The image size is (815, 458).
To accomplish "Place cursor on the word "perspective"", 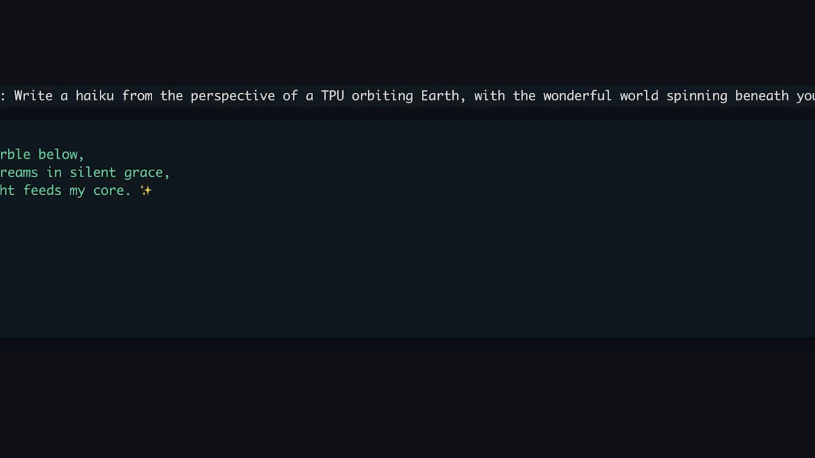I will 232,96.
